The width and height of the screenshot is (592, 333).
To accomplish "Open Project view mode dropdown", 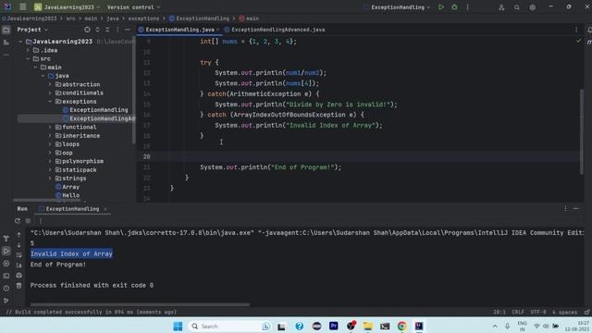I will (x=32, y=30).
